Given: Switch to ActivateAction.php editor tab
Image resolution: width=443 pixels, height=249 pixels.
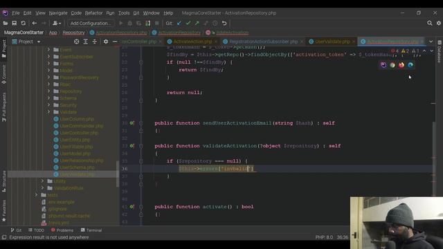Looking at the screenshot, I should pos(192,41).
